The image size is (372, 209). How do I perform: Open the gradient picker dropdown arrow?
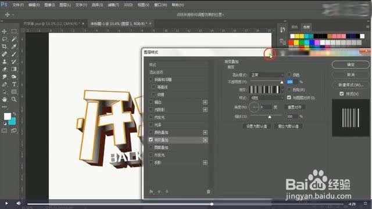(282, 89)
